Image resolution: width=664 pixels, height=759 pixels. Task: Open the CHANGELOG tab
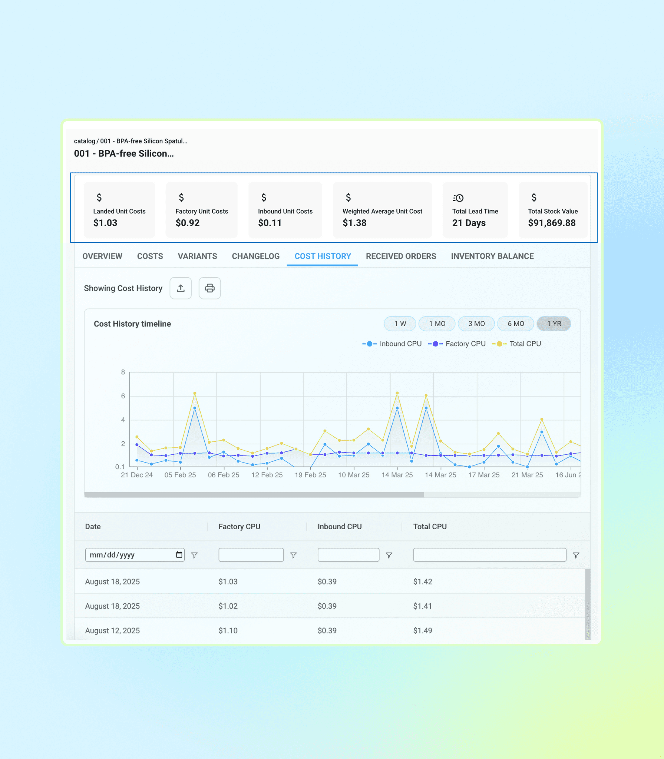256,256
